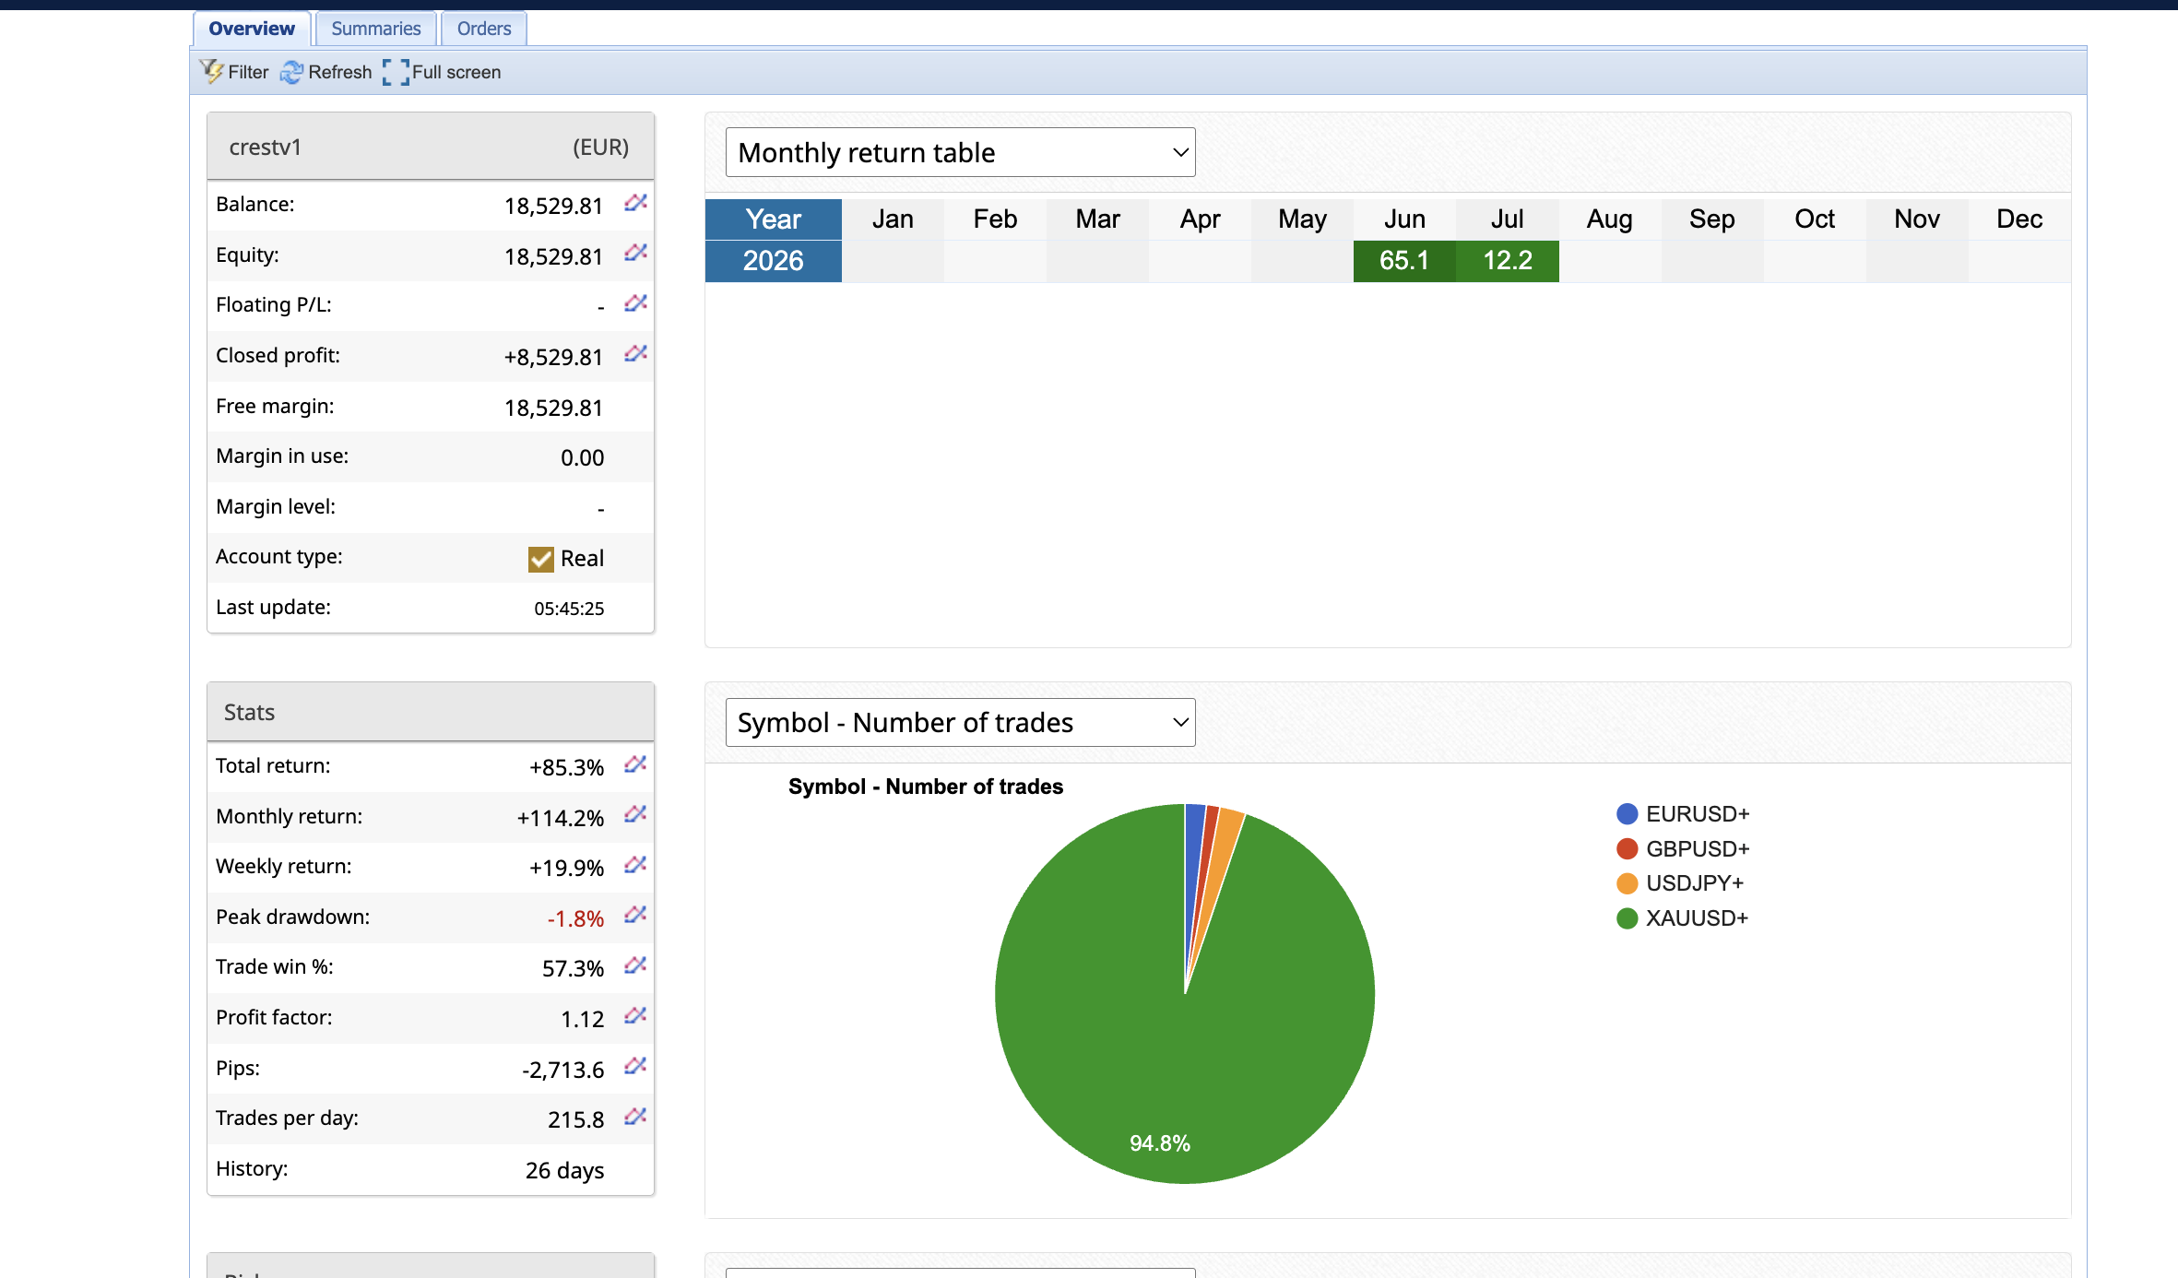Viewport: 2178px width, 1278px height.
Task: Open chart icon beside Floating P/L row
Action: pyautogui.click(x=635, y=303)
